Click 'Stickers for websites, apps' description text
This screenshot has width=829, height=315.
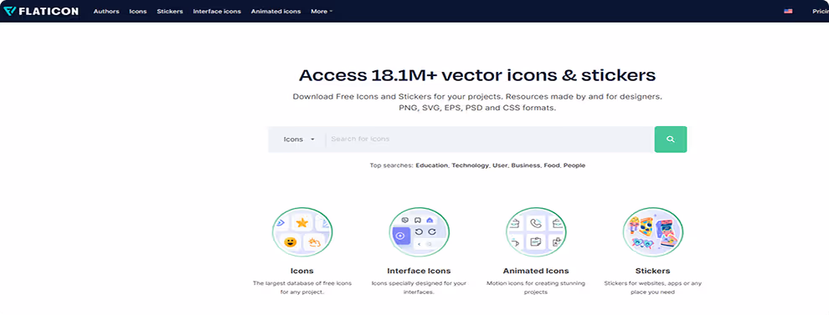(x=653, y=287)
